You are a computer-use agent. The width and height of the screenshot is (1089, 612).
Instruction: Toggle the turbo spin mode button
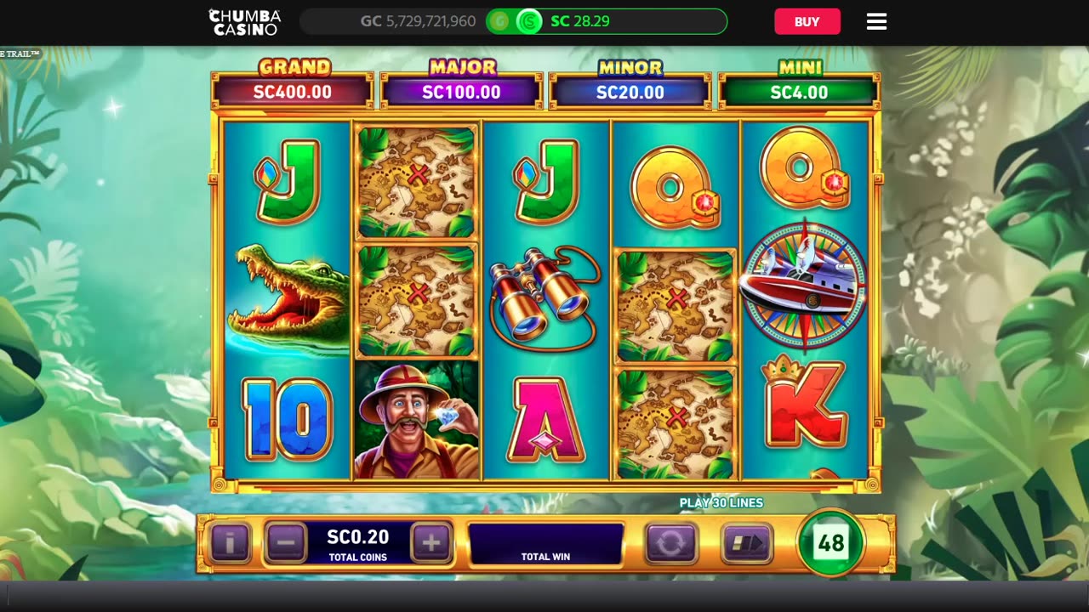pyautogui.click(x=747, y=543)
